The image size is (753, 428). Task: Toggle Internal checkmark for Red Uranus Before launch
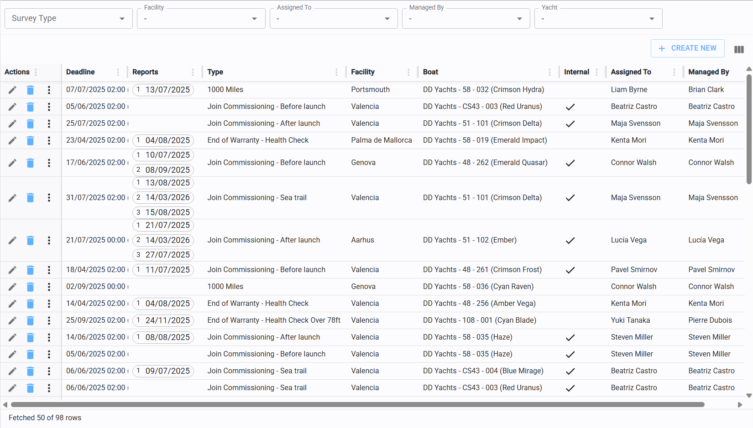tap(570, 107)
